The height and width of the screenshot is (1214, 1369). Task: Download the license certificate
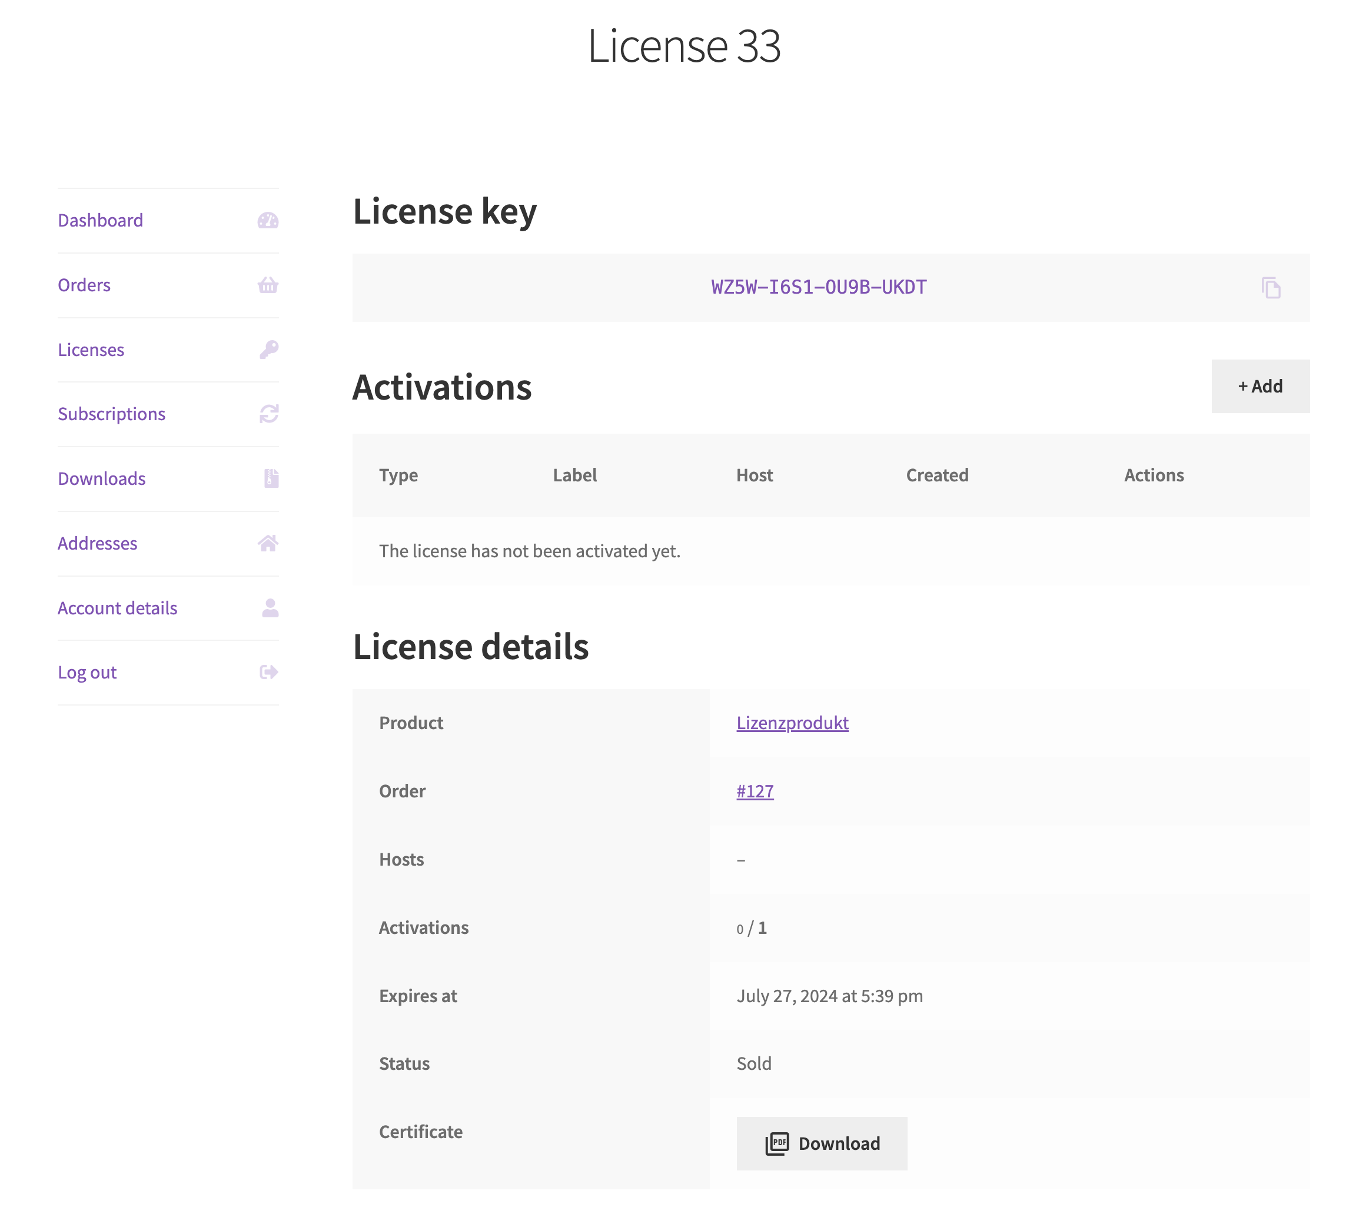tap(821, 1143)
